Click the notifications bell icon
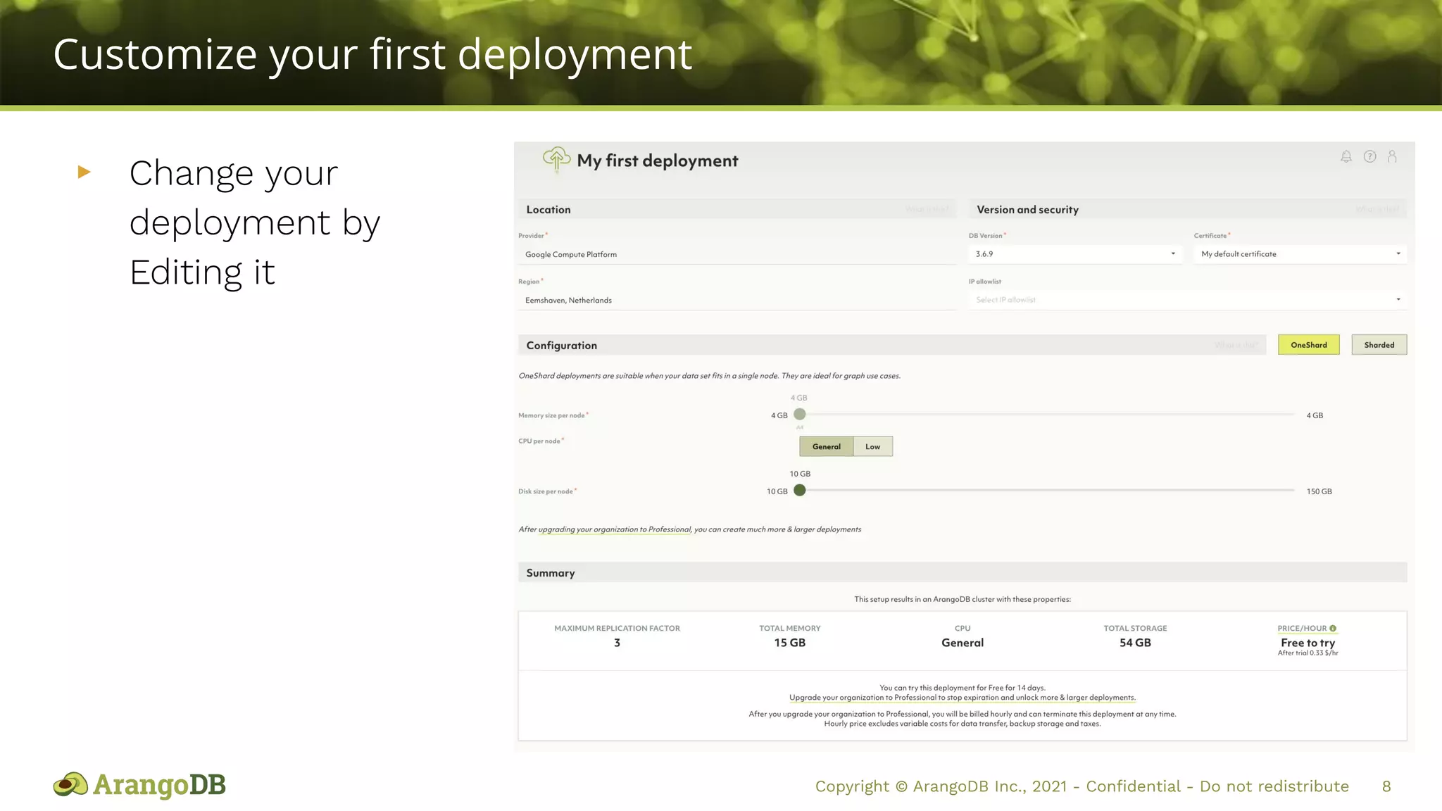 tap(1346, 156)
